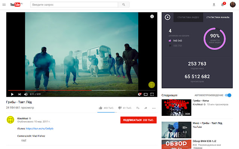Click the search magnifier button

click(x=124, y=4)
